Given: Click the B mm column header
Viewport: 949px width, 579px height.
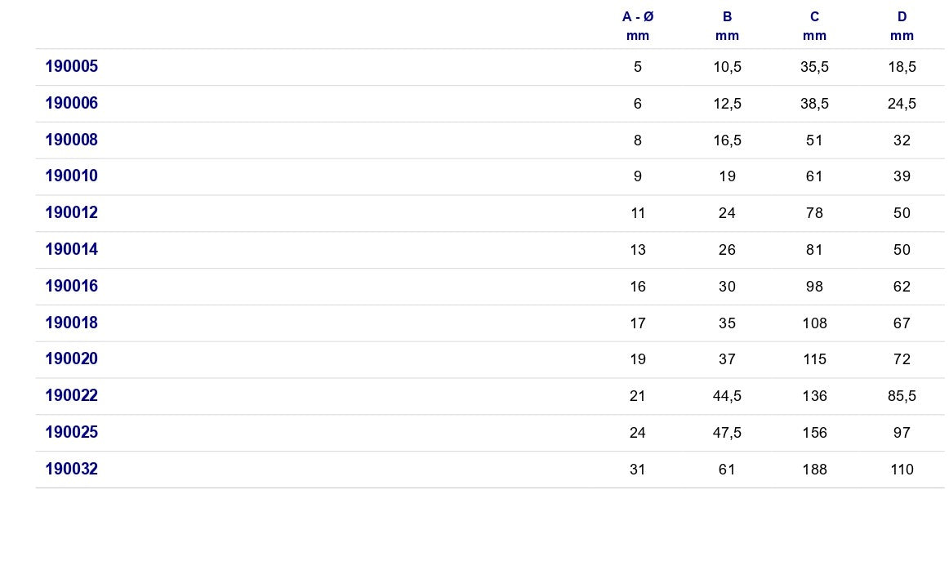Looking at the screenshot, I should click(727, 26).
